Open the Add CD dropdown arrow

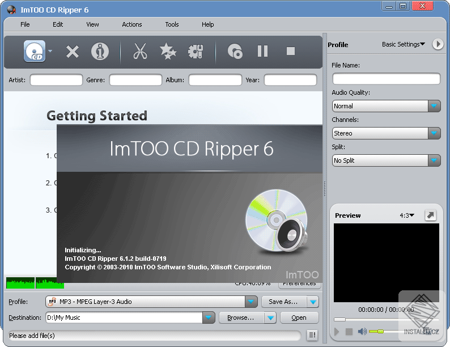50,51
